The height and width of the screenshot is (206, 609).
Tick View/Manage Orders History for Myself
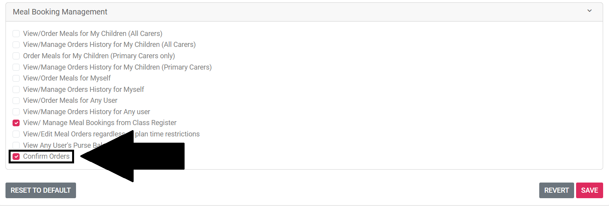tap(16, 90)
